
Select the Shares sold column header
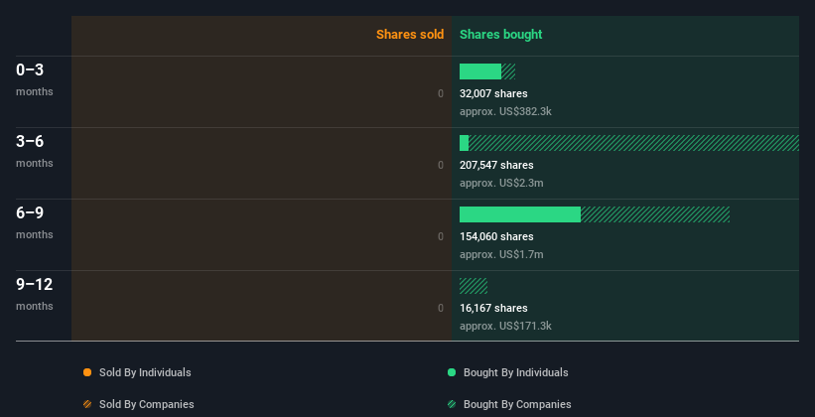coord(409,35)
